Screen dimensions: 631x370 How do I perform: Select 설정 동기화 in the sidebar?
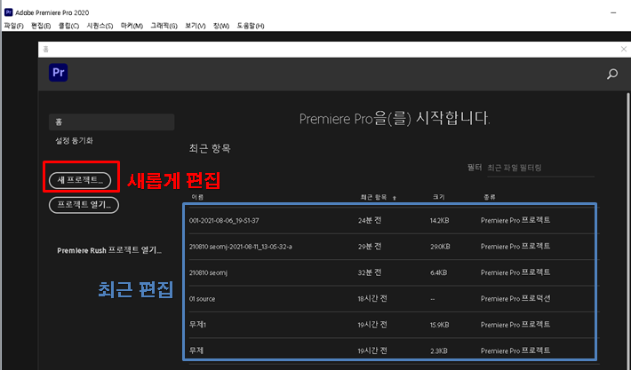point(74,140)
